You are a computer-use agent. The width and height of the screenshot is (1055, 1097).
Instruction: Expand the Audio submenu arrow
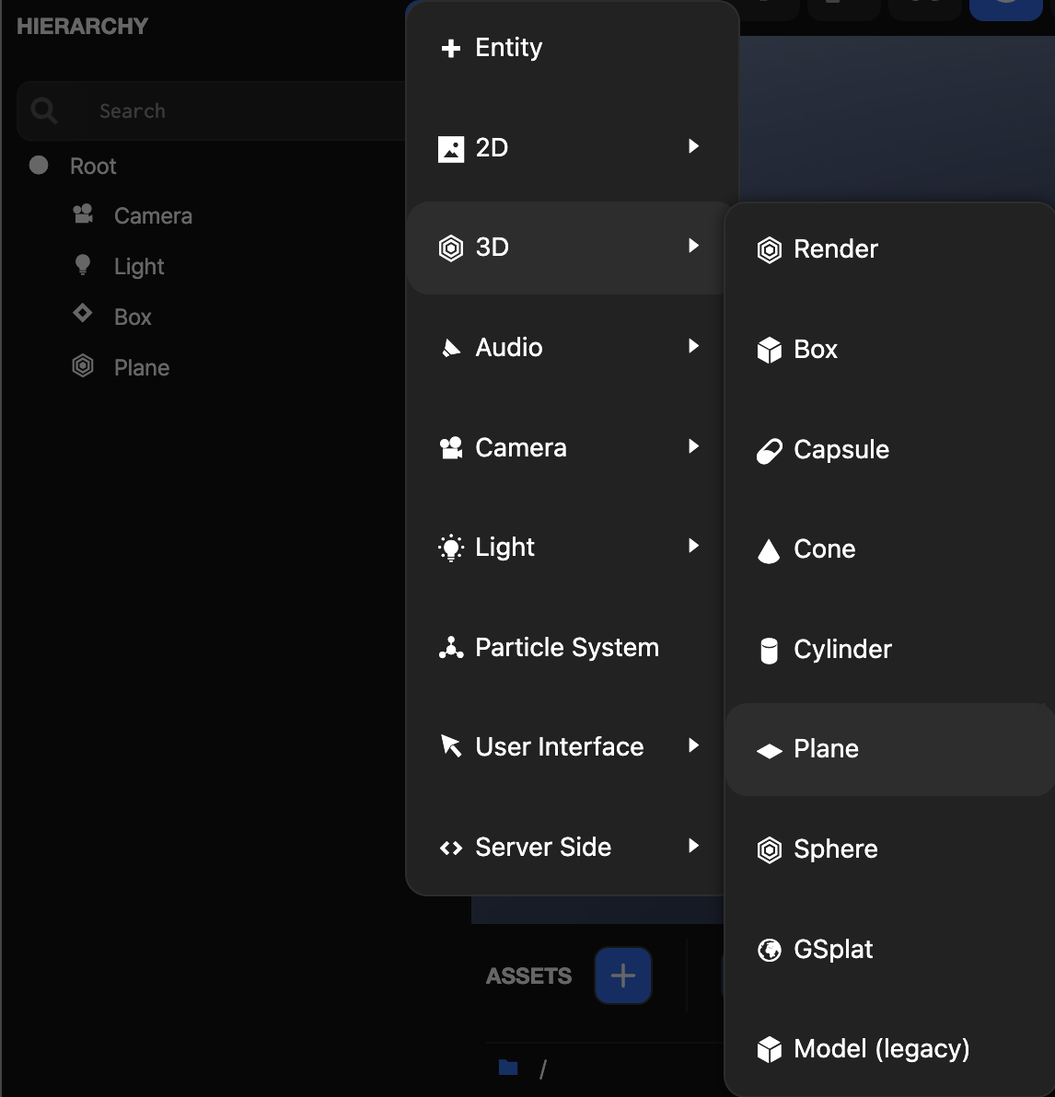[x=693, y=346]
